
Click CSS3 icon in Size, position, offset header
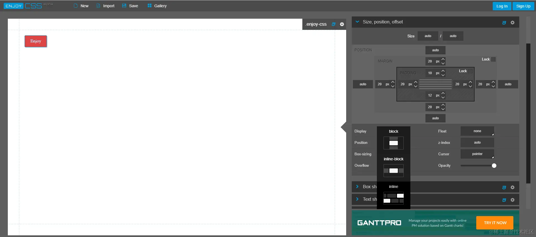coord(504,23)
